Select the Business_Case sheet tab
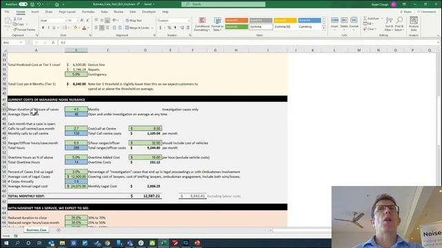Screen dimensions: 442x248 (x=37, y=230)
